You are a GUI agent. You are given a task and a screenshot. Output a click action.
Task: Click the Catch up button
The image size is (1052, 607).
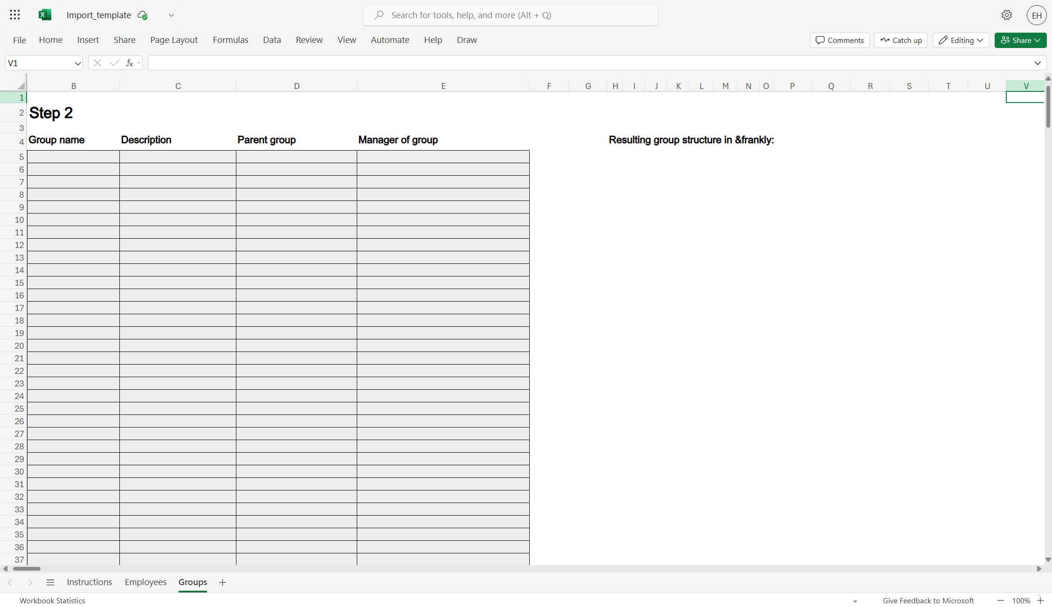click(x=900, y=40)
